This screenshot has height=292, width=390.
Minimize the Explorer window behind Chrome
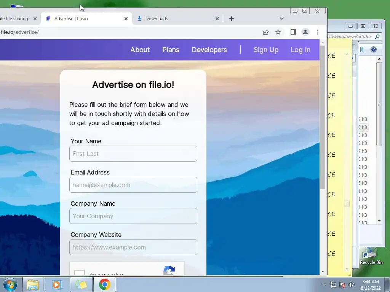pyautogui.click(x=350, y=26)
